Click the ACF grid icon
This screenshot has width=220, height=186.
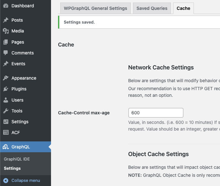tap(6, 132)
